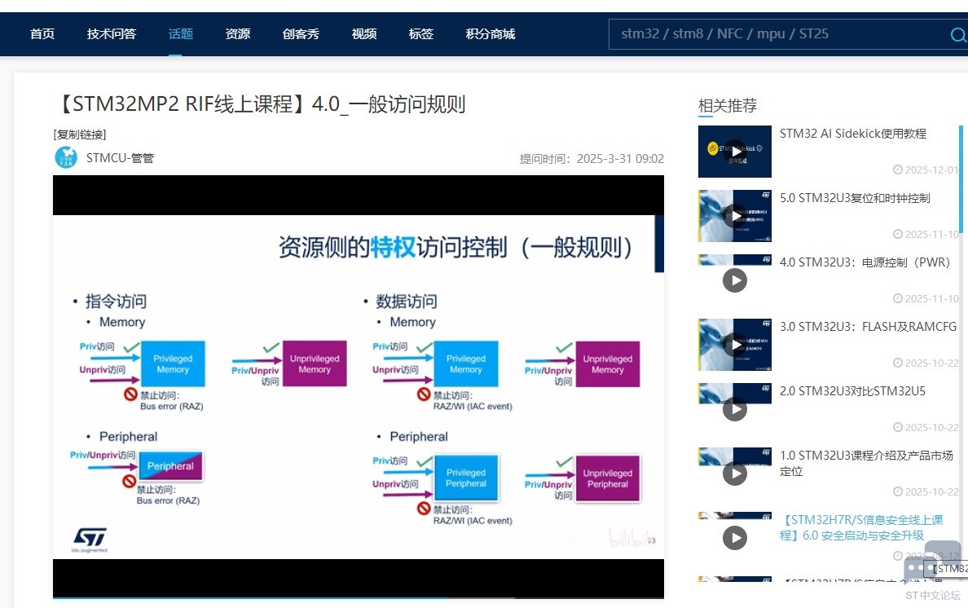Open STM32 AI Sidekick使用教程 link

[x=852, y=134]
